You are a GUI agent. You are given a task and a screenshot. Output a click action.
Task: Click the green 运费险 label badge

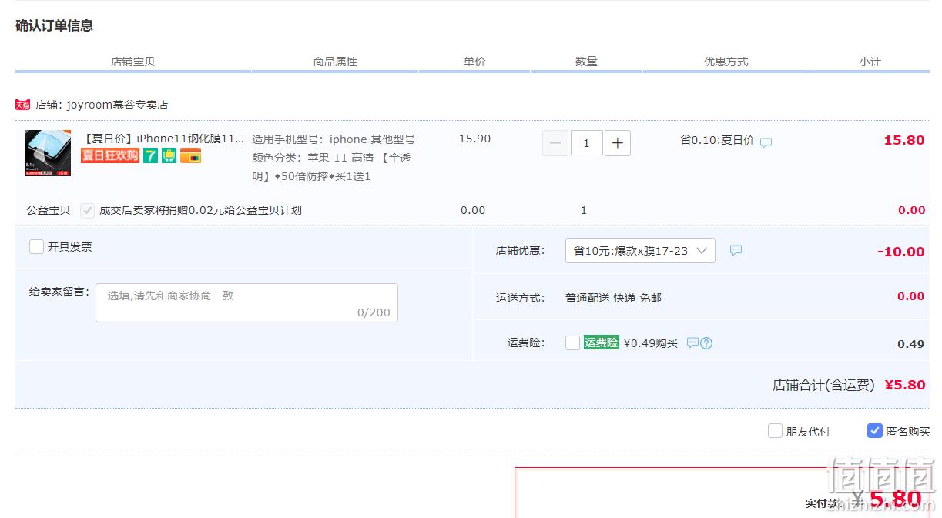coord(601,343)
